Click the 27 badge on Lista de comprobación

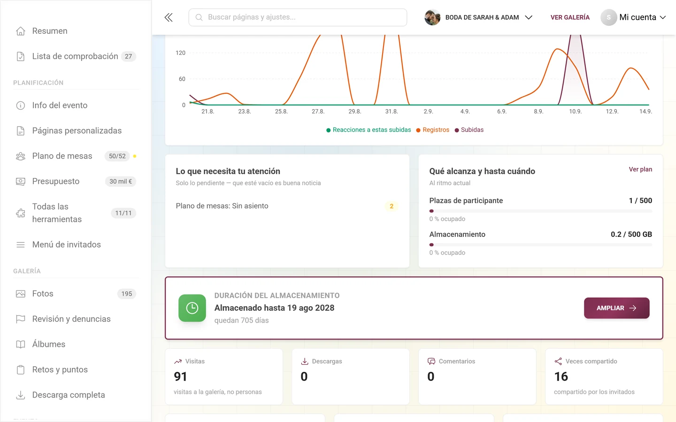129,56
